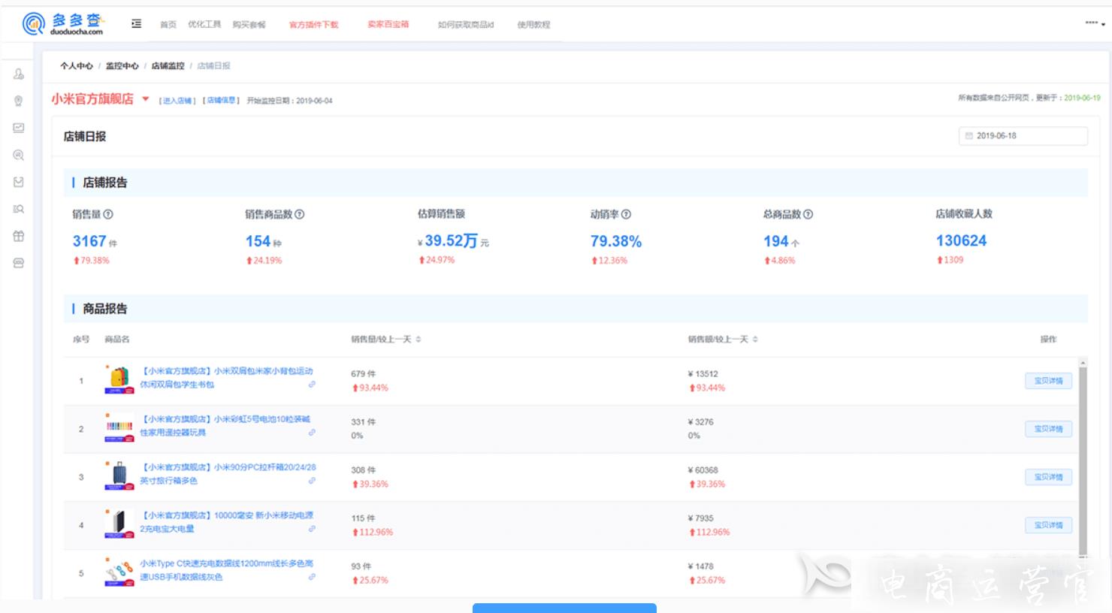
Task: Click the link icon of backpack product
Action: 312,385
